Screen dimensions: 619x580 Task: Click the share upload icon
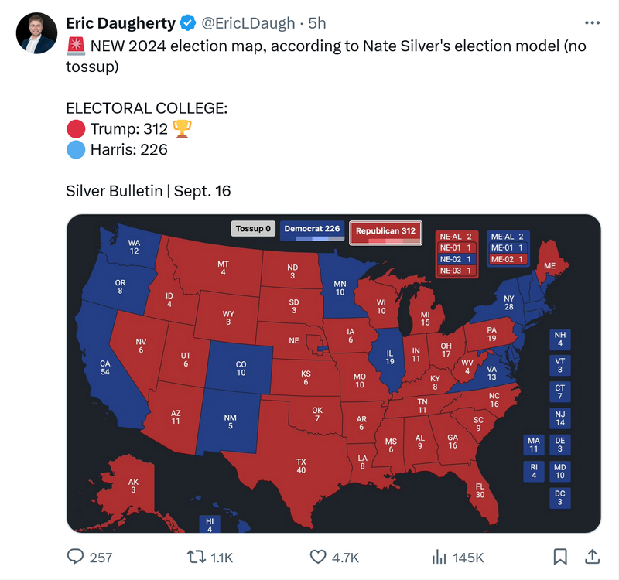[592, 557]
